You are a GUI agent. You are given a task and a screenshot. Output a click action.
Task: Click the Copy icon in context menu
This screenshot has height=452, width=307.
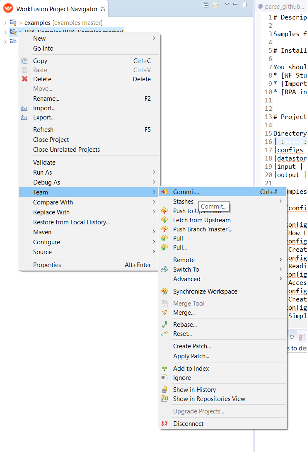pos(24,61)
